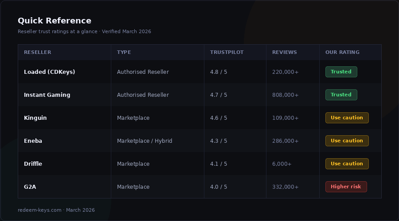Viewport: 399px width, 221px height.
Task: Click the Reseller column header
Action: [37, 52]
